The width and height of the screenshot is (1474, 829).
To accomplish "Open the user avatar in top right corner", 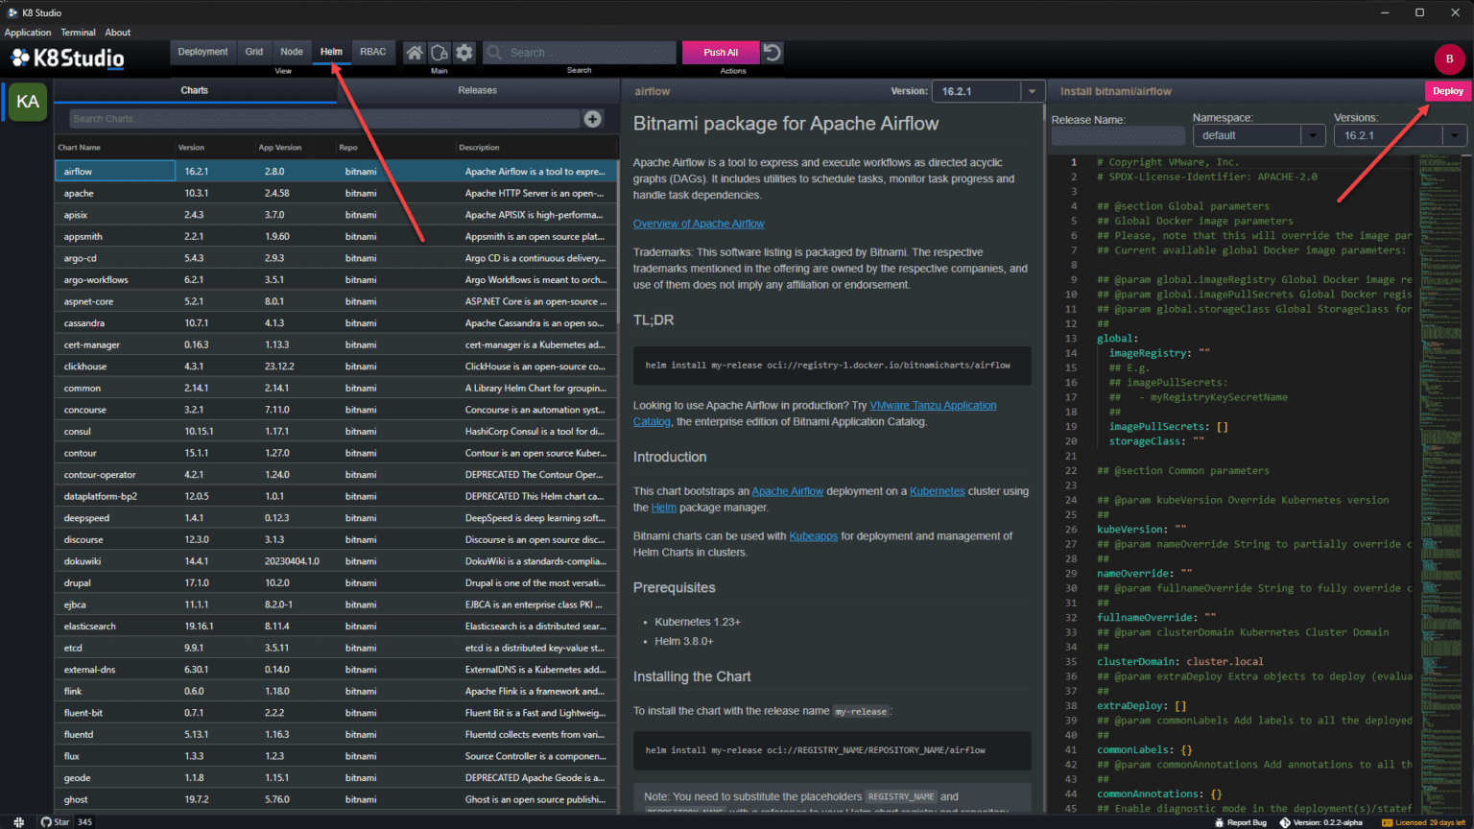I will tap(1449, 59).
